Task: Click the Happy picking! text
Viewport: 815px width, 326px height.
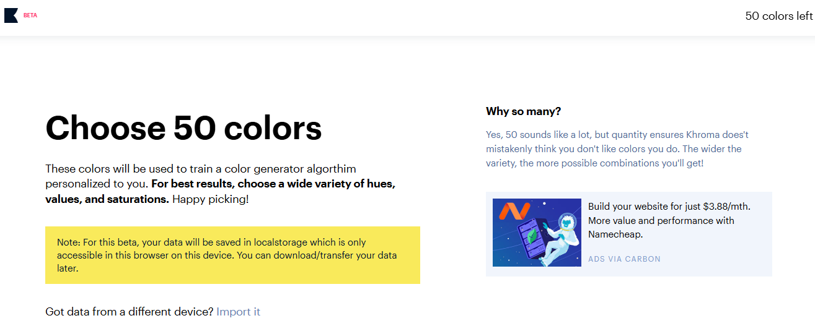Action: [x=210, y=200]
